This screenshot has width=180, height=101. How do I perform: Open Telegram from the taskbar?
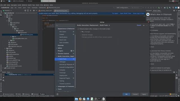pyautogui.click(x=88, y=99)
